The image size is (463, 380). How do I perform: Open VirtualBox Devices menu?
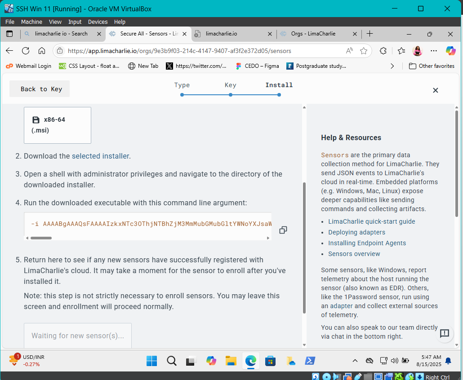[x=98, y=22]
